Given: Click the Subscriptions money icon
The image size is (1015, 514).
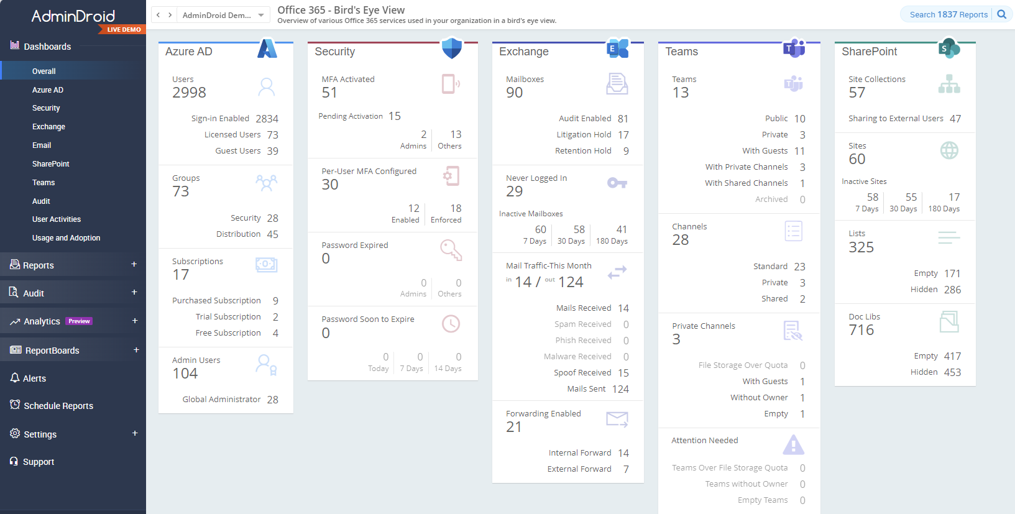Looking at the screenshot, I should (267, 265).
